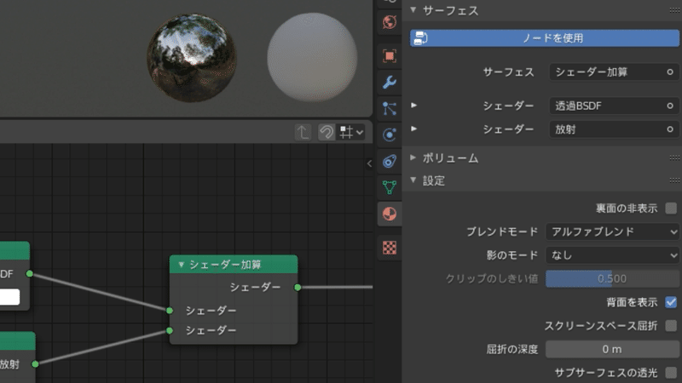Click the white color swatch on the BSDF node
682x383 pixels.
pyautogui.click(x=9, y=297)
